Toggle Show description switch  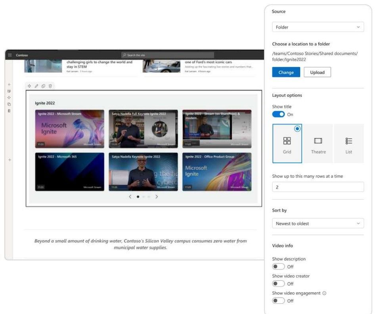278,266
